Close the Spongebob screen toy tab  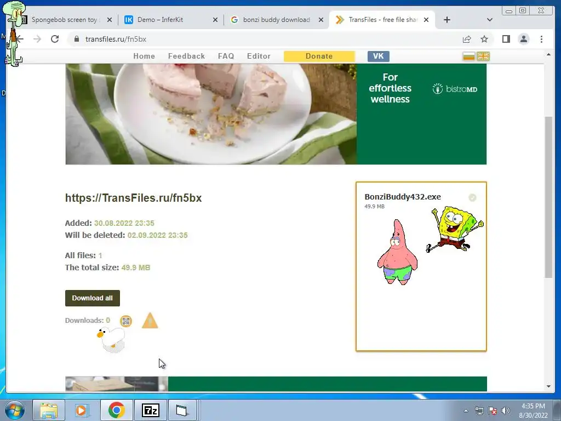pos(110,20)
